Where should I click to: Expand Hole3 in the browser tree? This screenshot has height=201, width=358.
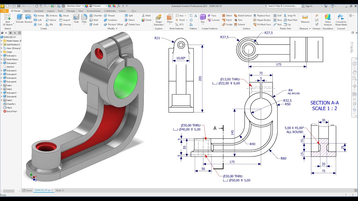click(1, 100)
